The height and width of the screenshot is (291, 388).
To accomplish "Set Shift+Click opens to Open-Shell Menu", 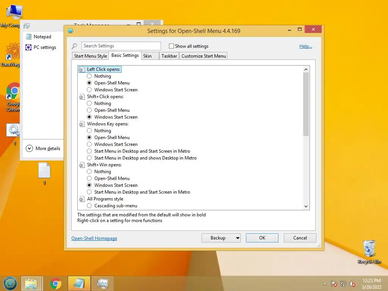I will coord(89,110).
